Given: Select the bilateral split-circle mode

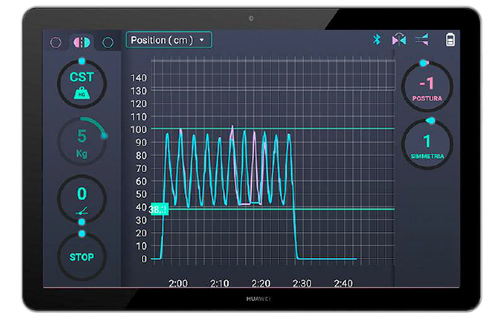Looking at the screenshot, I should coord(82,42).
